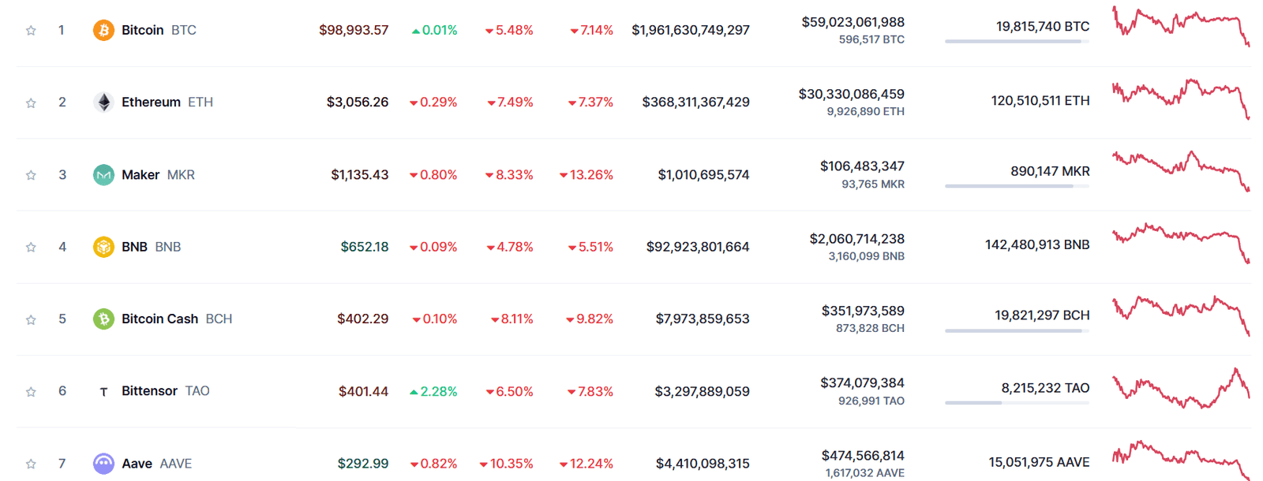Open the BNB coin page
1263x481 pixels.
point(135,246)
